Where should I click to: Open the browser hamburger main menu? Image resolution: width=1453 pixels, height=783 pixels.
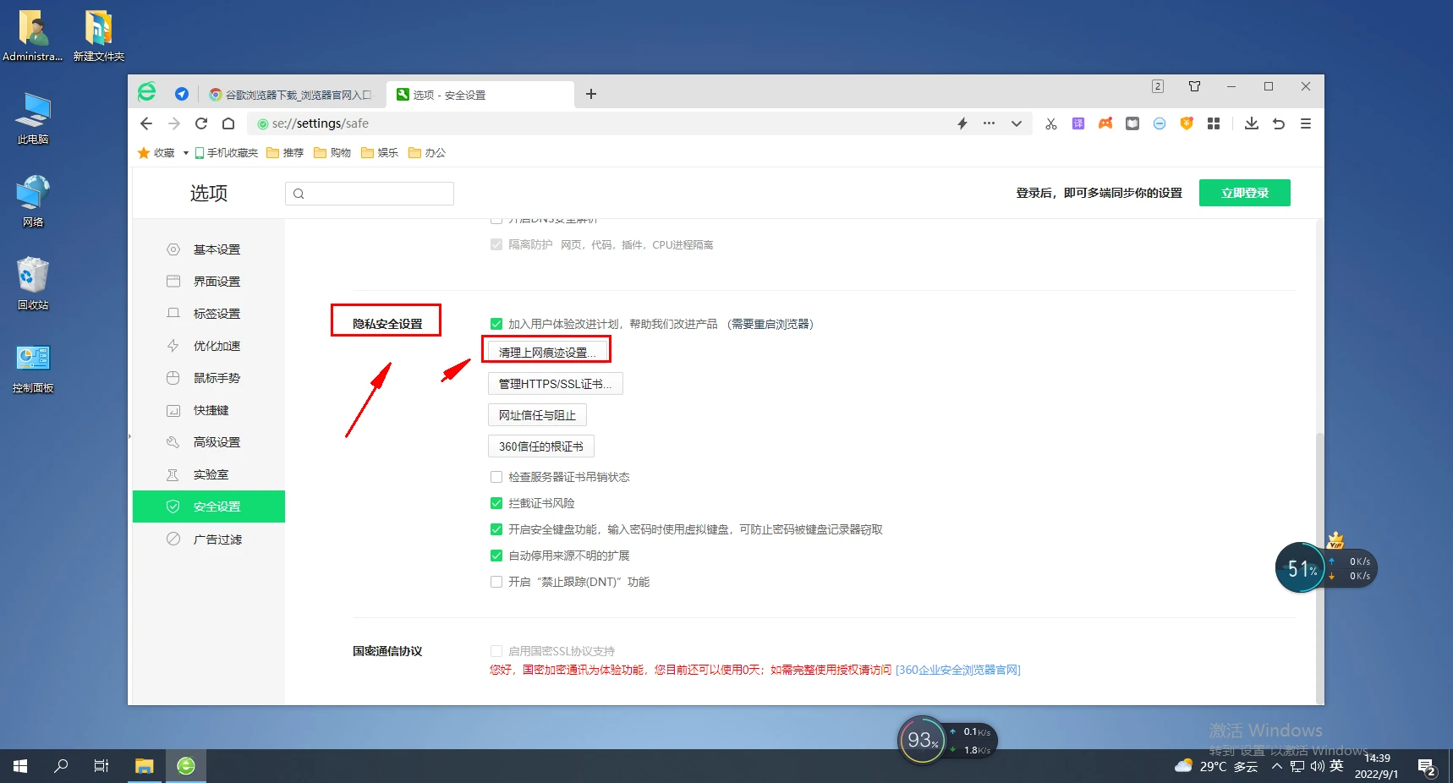[x=1306, y=123]
